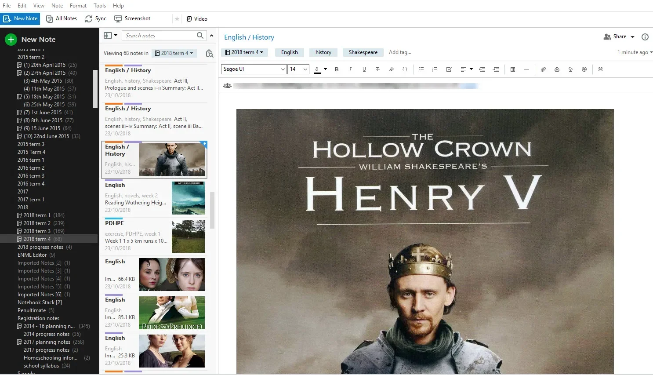The height and width of the screenshot is (375, 653).
Task: Click the Video toolbar item
Action: coord(197,19)
